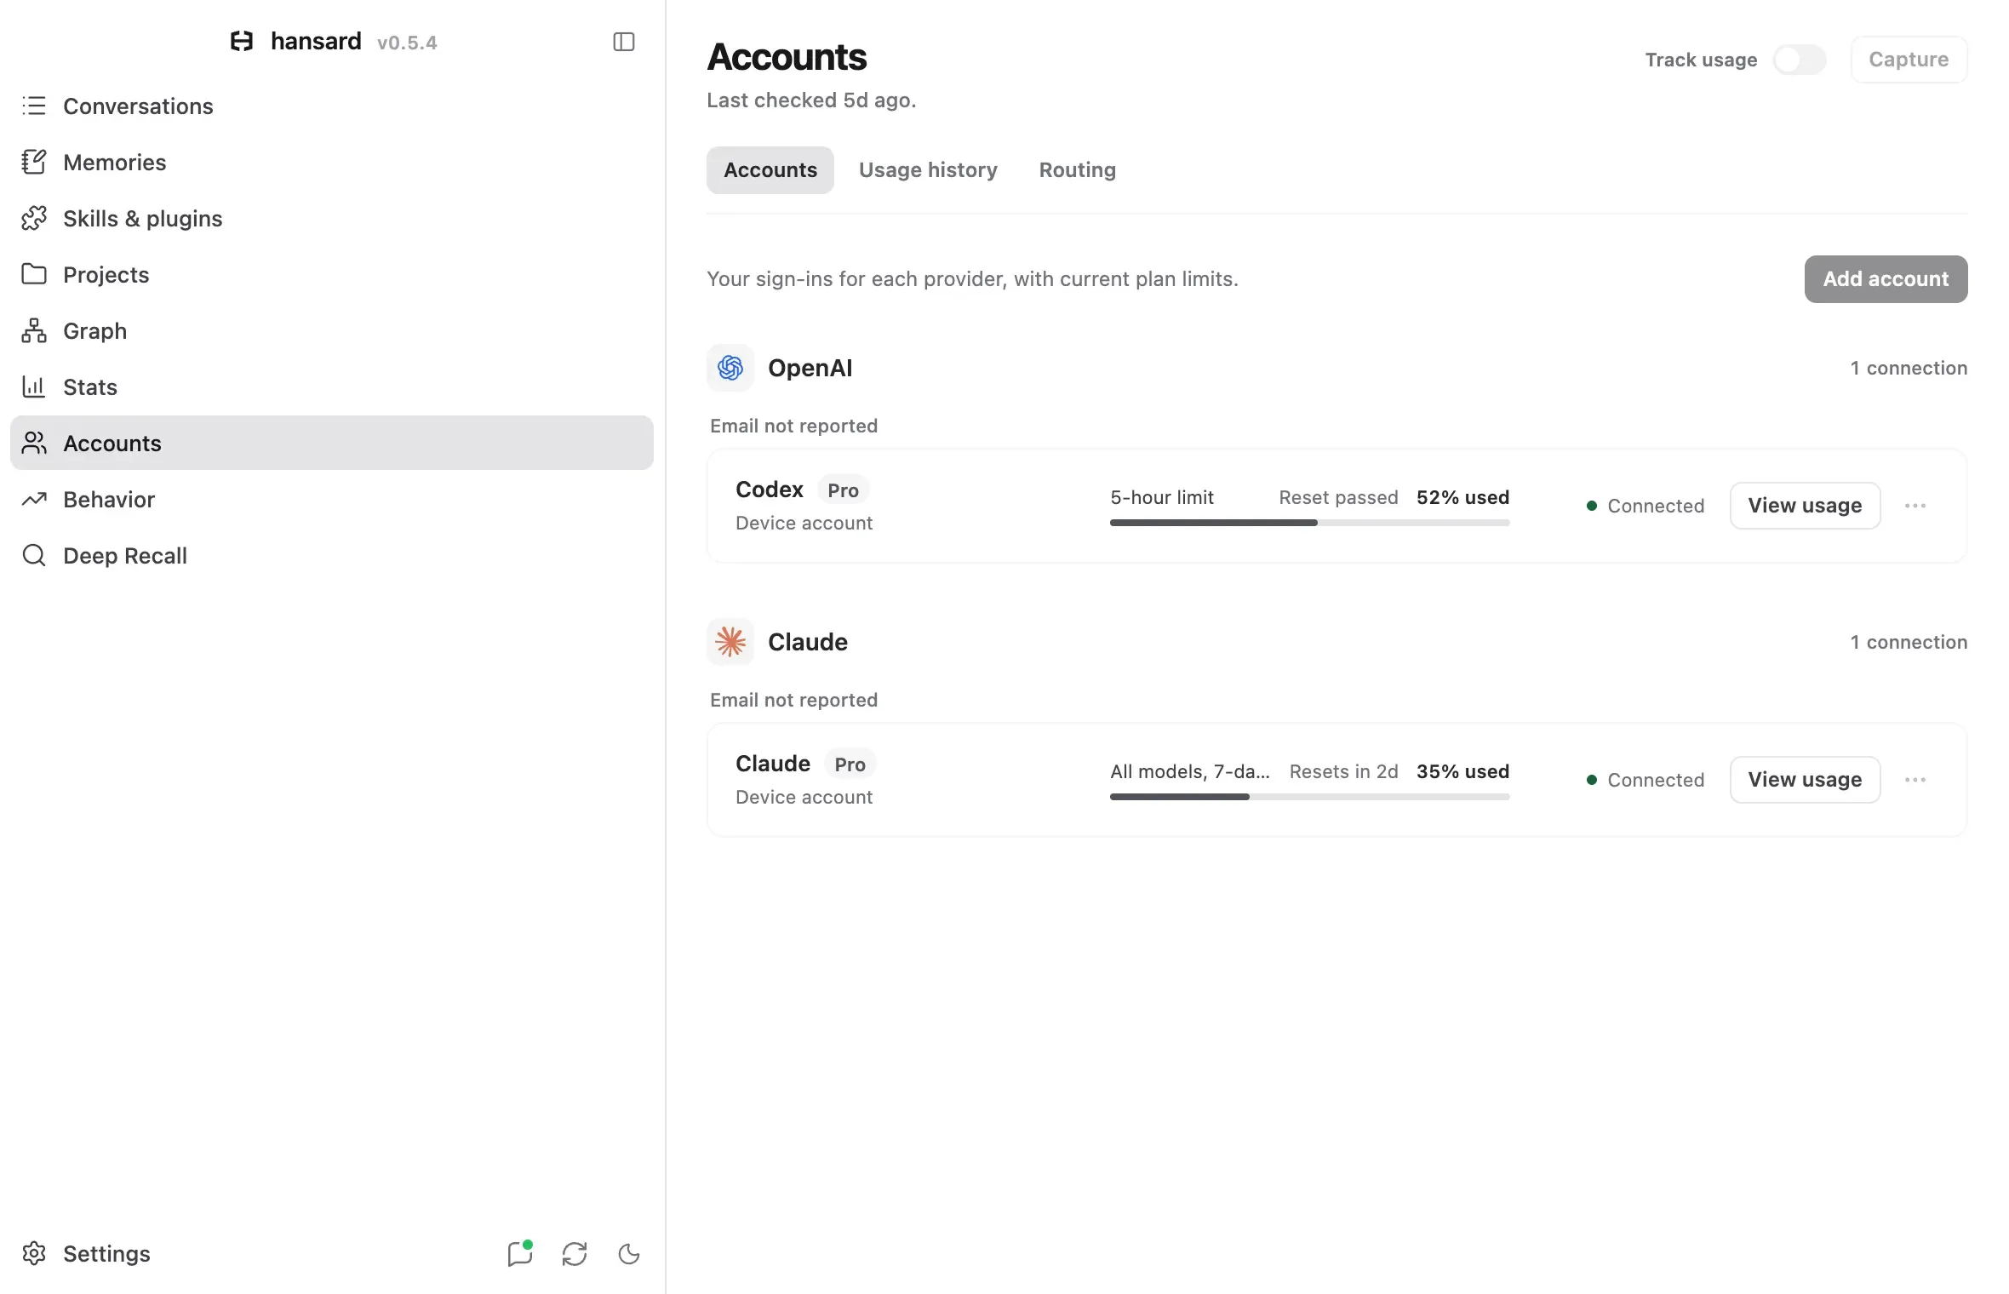View usage for the Codex account
The width and height of the screenshot is (2009, 1294).
(x=1805, y=506)
